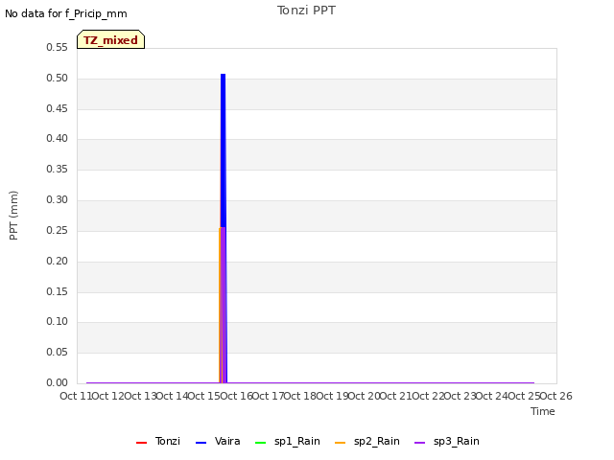The height and width of the screenshot is (460, 614).
Task: Click the sp1_Rain legend entry
Action: [x=288, y=441]
